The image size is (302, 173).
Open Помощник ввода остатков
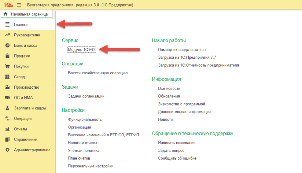coord(182,50)
